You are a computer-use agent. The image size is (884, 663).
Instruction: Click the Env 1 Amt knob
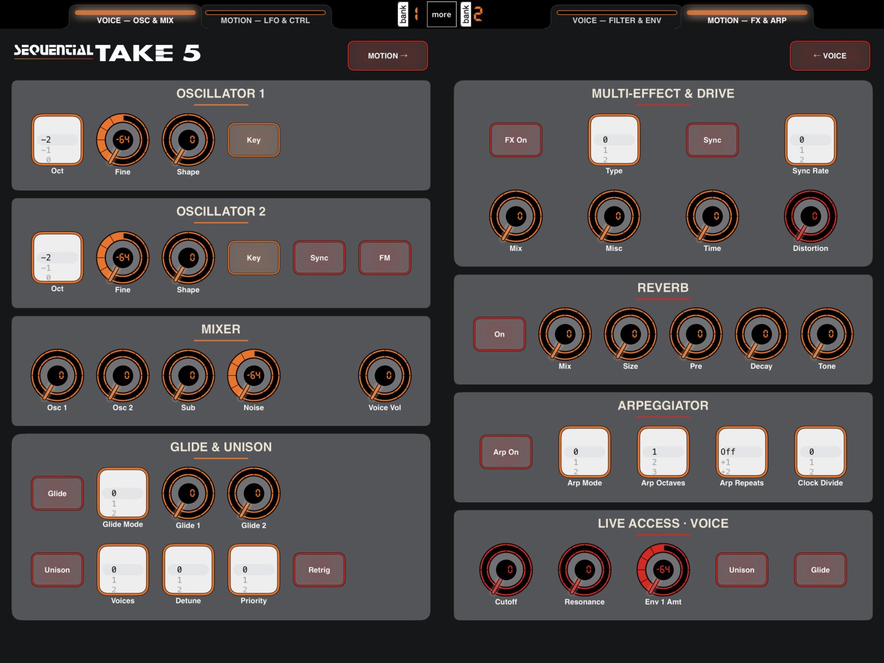pos(663,570)
